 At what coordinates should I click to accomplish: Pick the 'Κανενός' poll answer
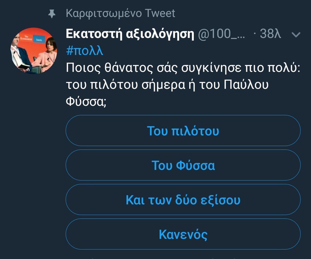[x=183, y=234]
